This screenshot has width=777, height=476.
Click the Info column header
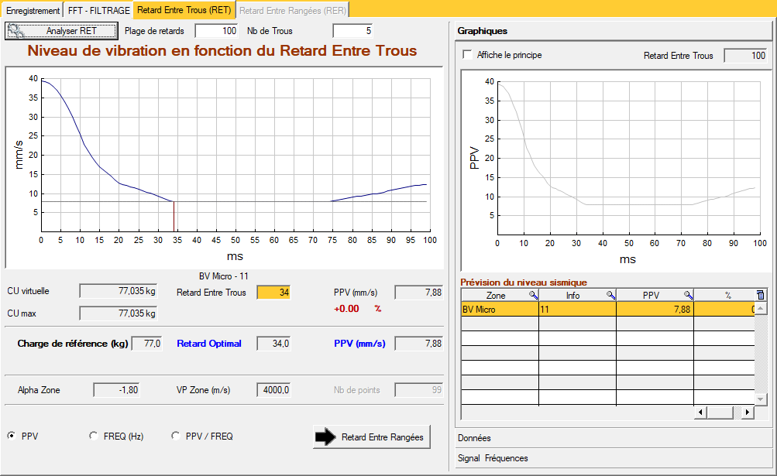point(577,295)
